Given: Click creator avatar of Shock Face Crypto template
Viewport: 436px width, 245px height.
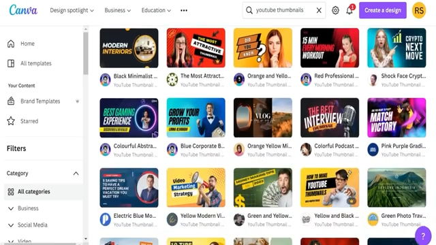Looking at the screenshot, I should 373,80.
